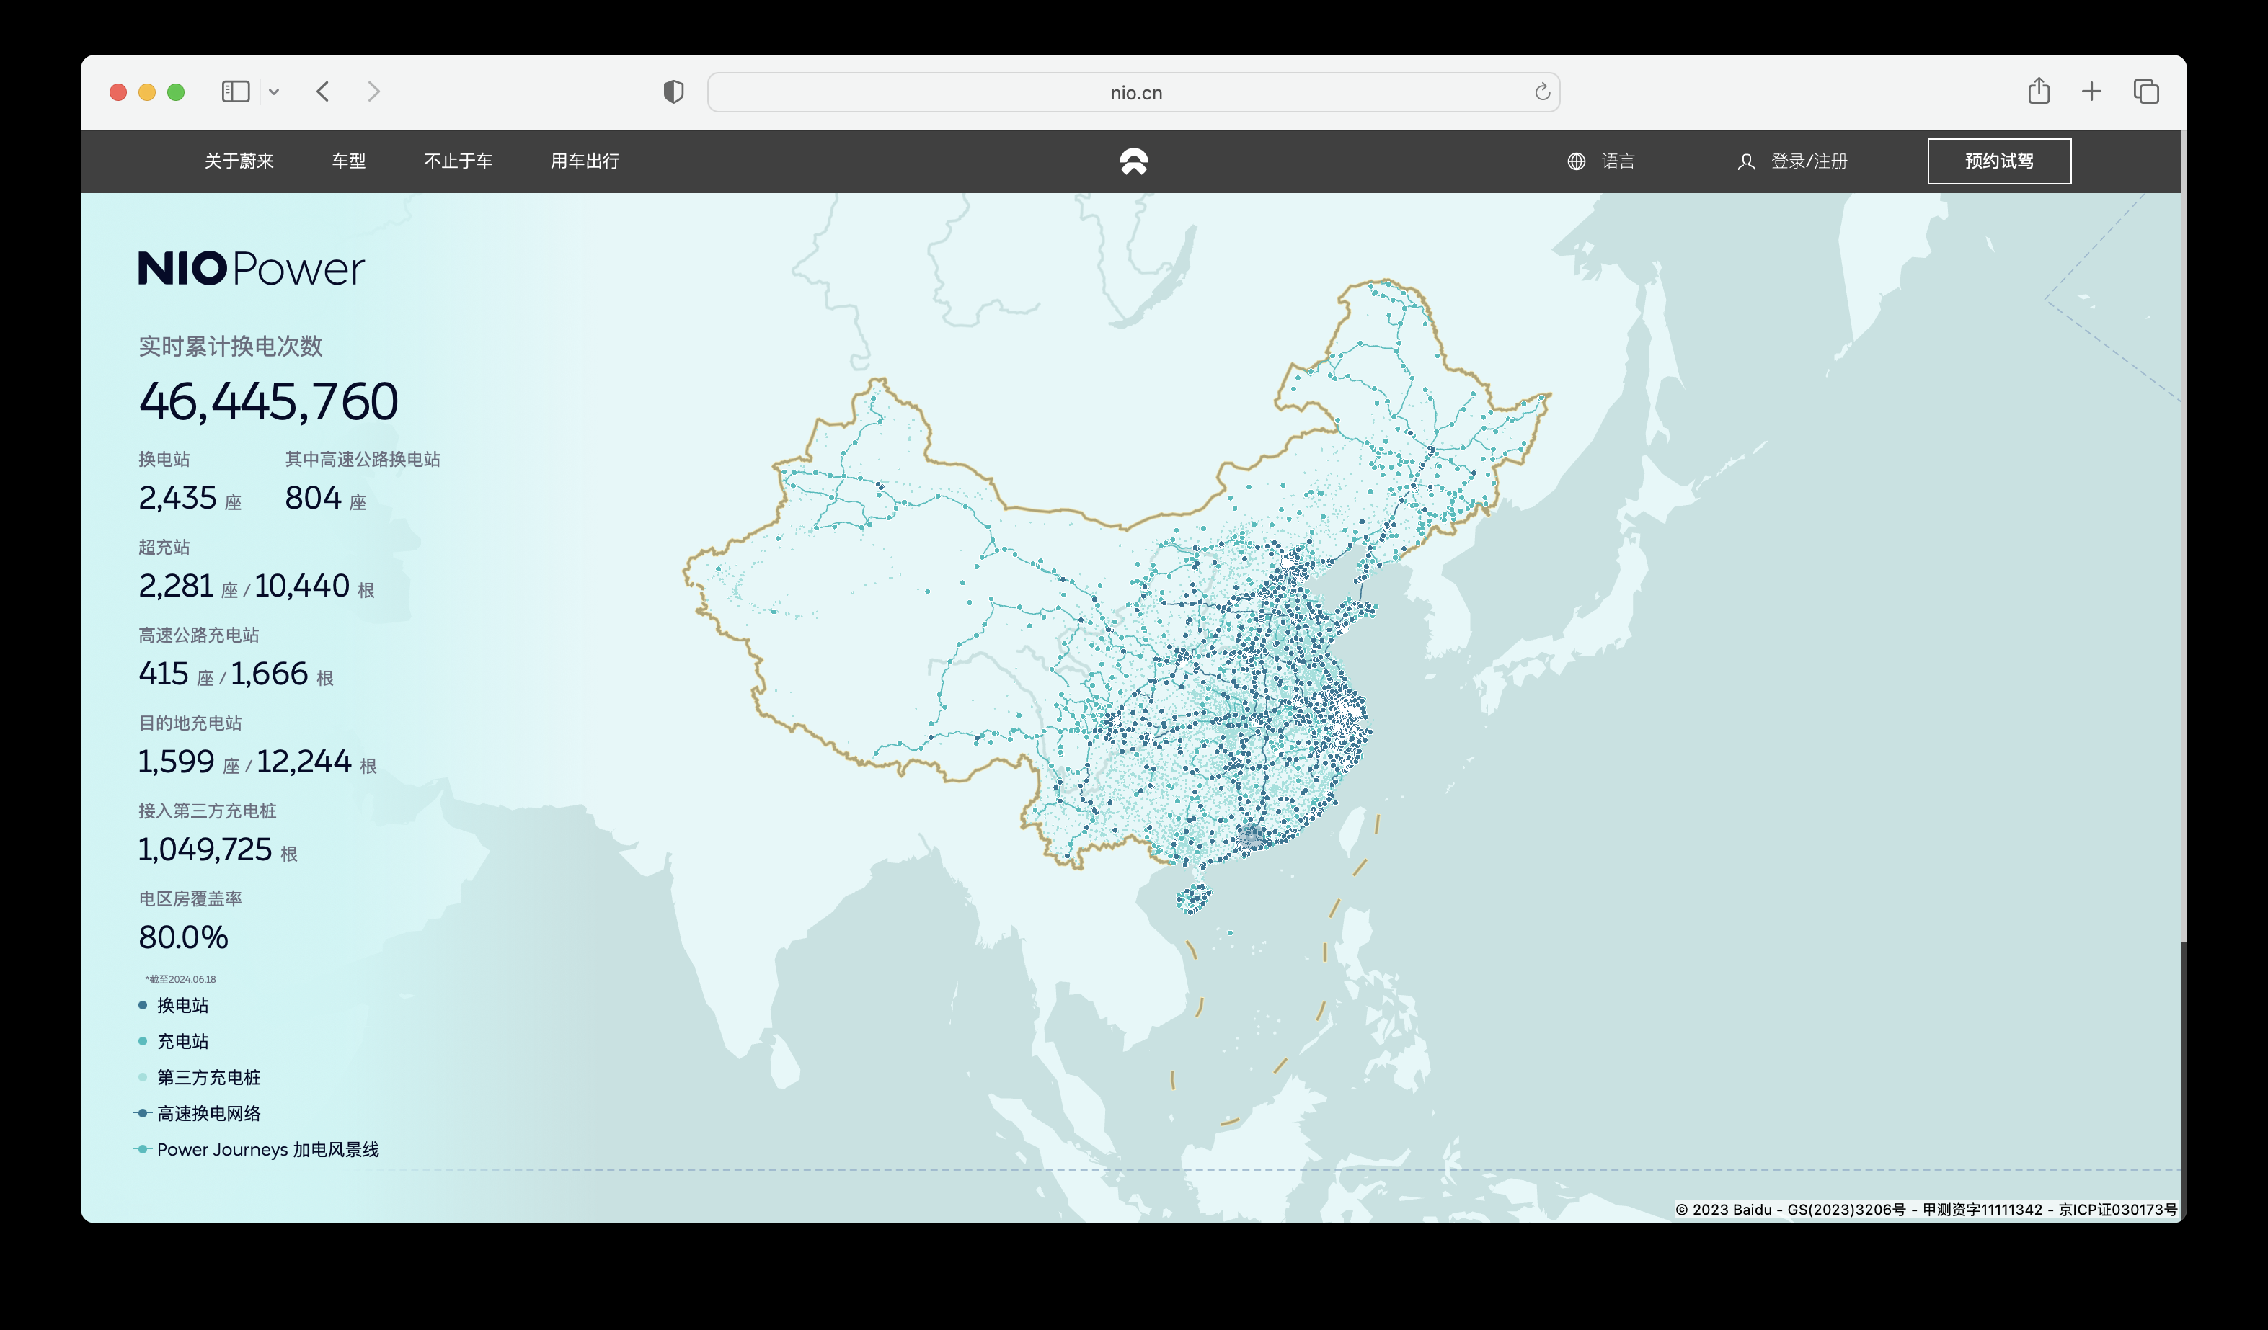
Task: Go back with the back arrow
Action: 323,92
